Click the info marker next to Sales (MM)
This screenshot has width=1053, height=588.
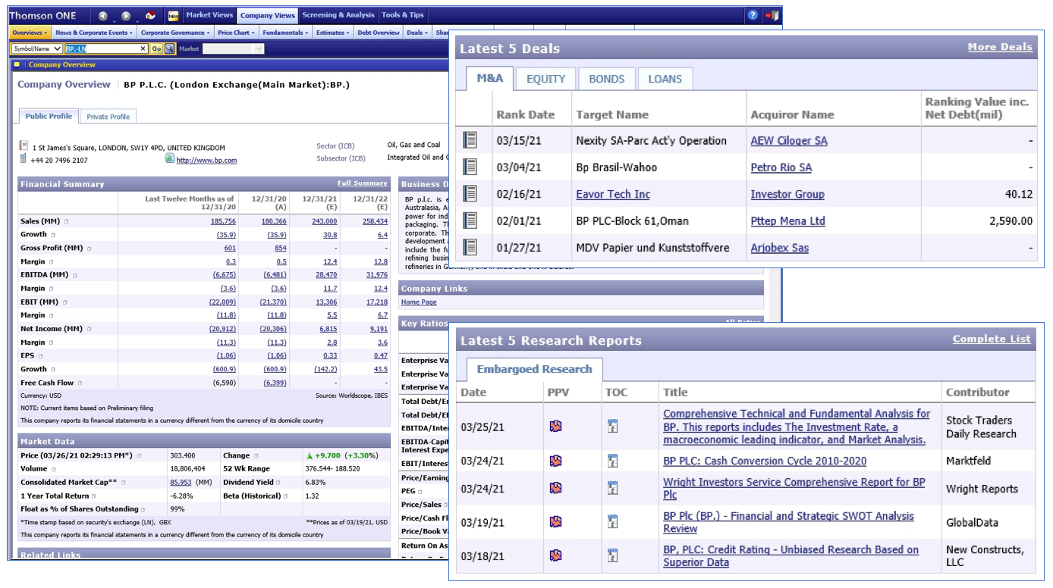click(x=66, y=221)
